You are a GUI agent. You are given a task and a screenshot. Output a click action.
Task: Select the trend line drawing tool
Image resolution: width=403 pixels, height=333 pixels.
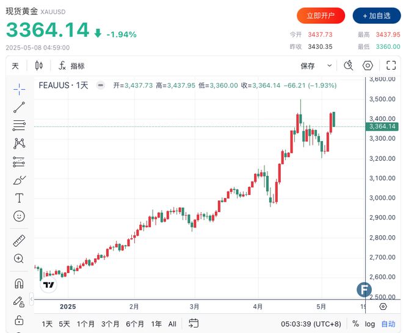(x=20, y=108)
